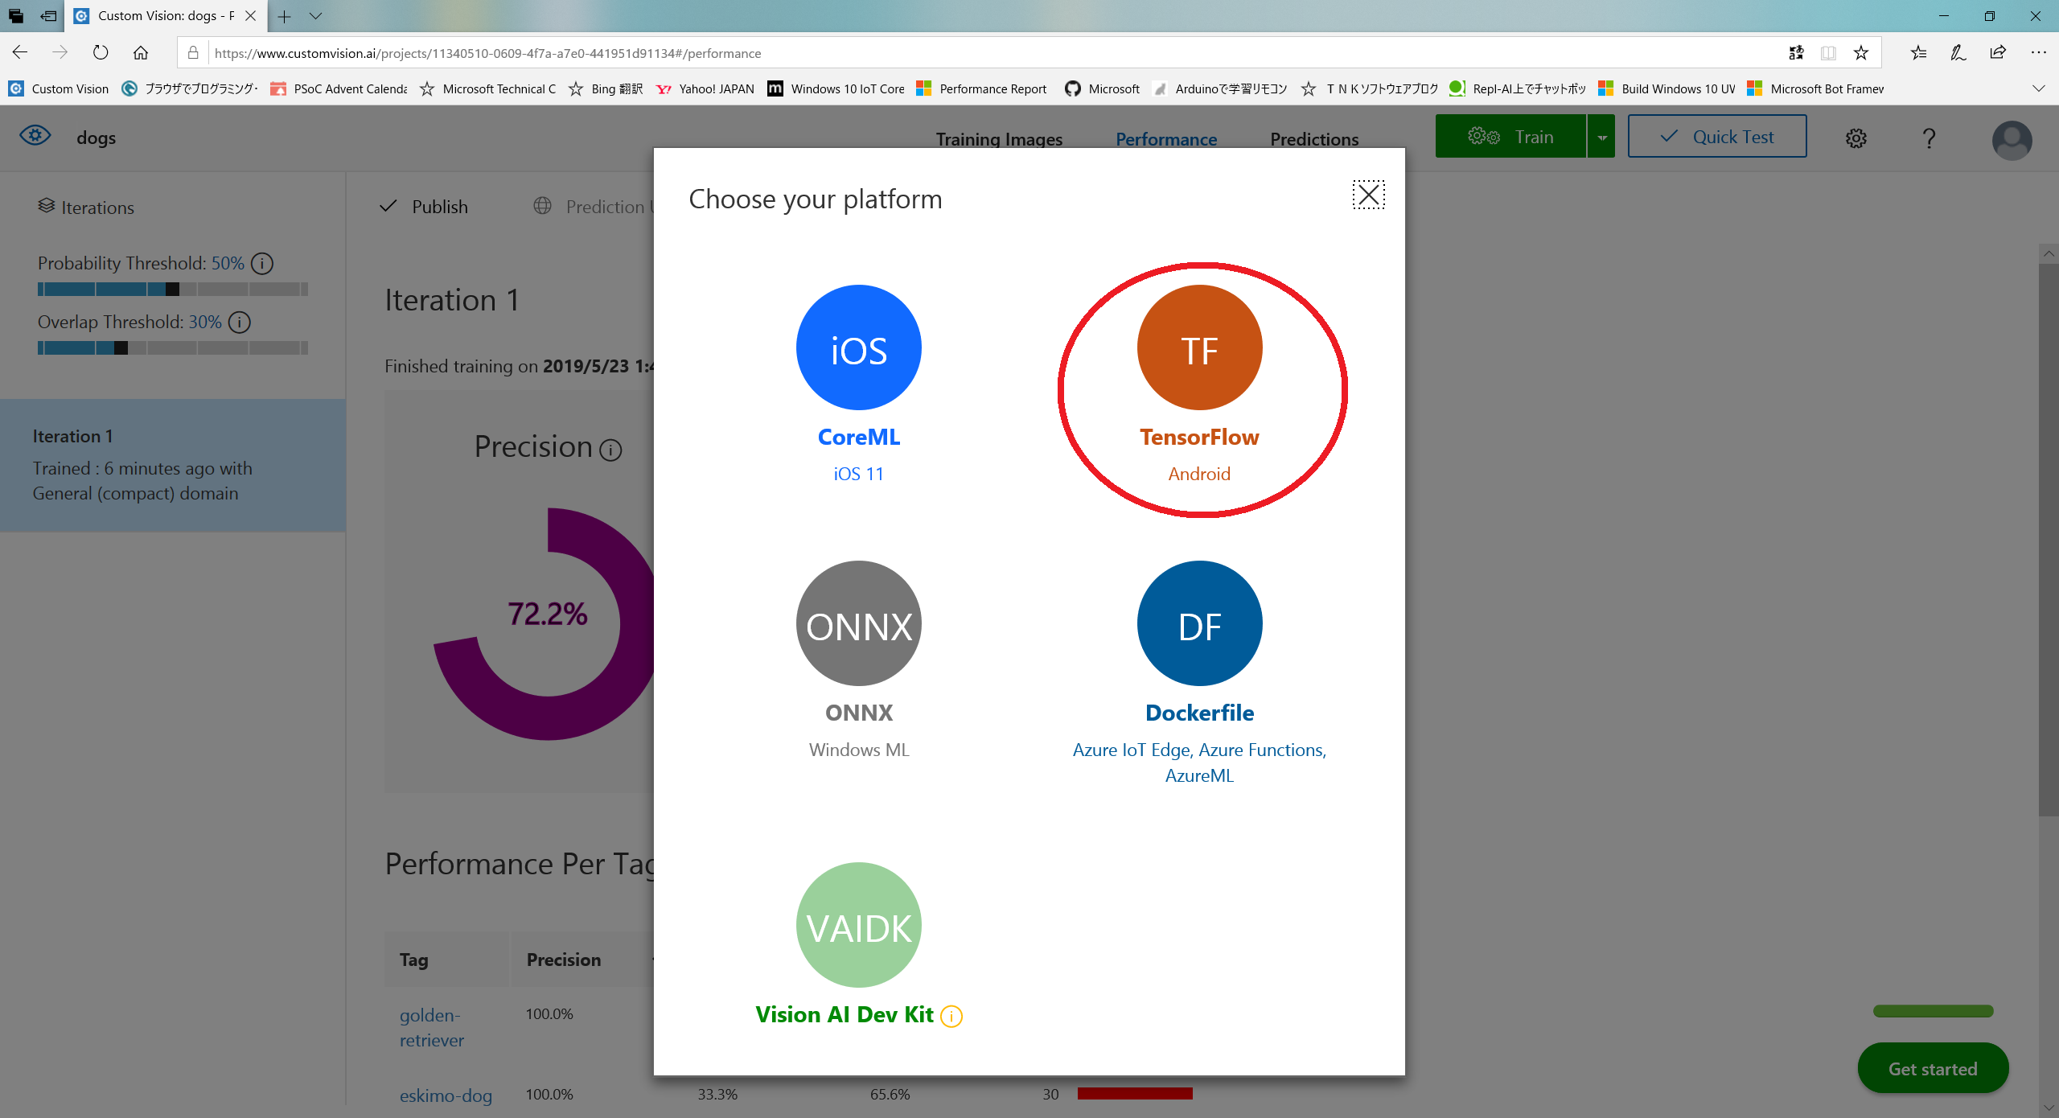Adjust the Probability Threshold slider
The height and width of the screenshot is (1118, 2059).
pyautogui.click(x=172, y=290)
